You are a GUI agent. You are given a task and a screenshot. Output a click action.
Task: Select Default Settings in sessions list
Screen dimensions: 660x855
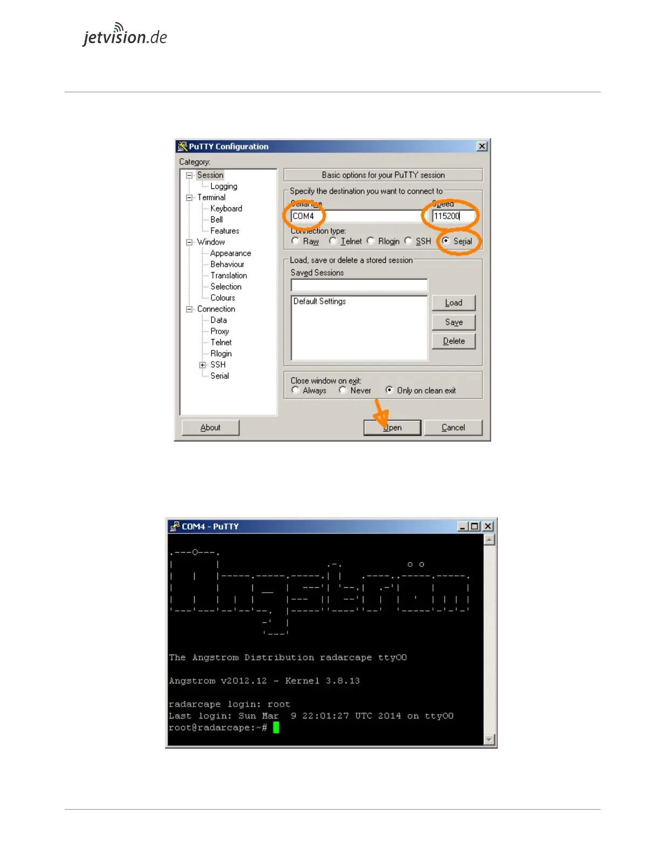(320, 301)
